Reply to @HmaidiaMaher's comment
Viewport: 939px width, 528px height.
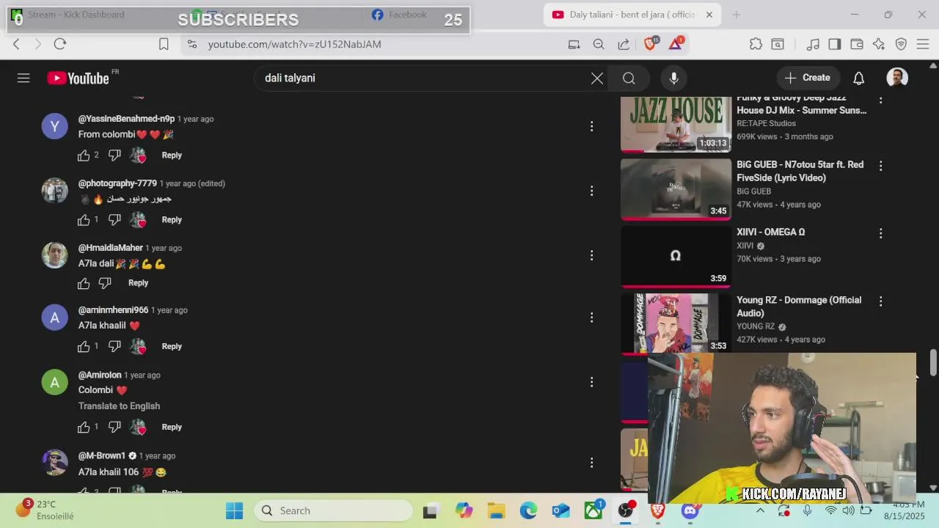point(138,283)
